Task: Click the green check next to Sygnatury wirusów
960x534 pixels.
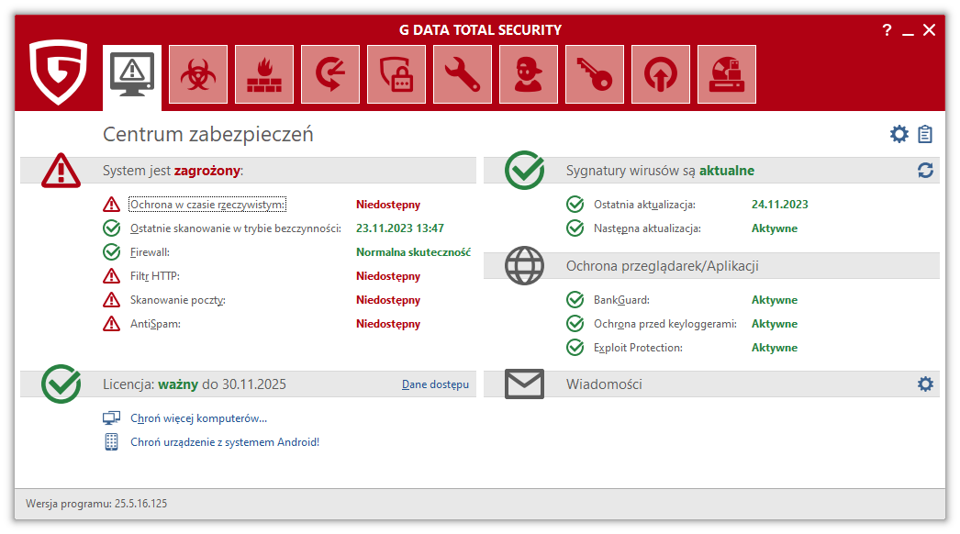Action: click(525, 170)
